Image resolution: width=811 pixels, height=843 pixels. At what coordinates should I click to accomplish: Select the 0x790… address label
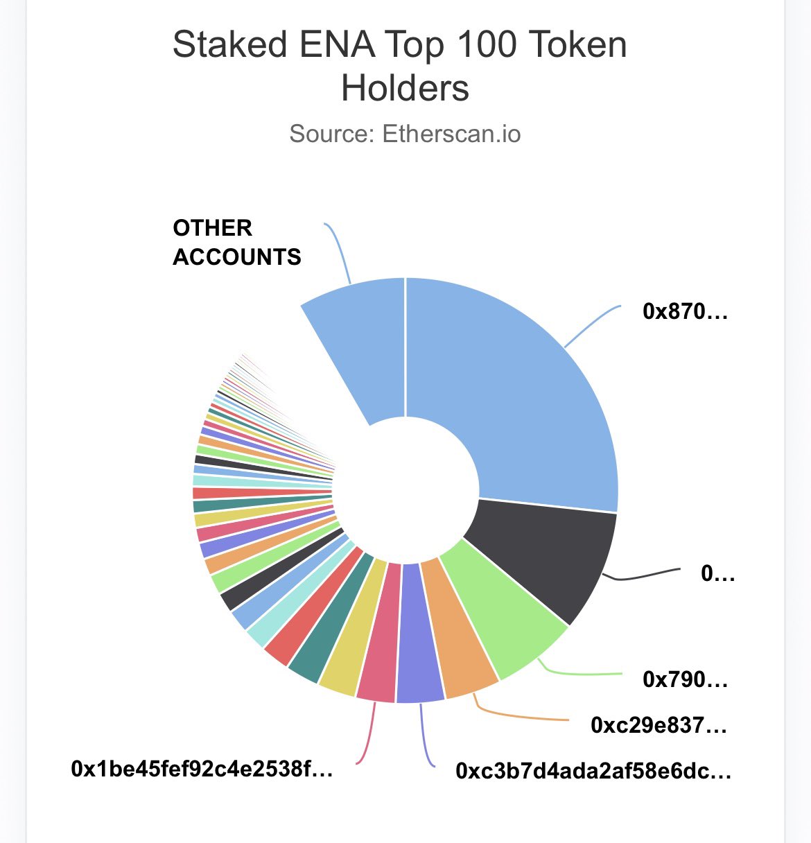(685, 679)
